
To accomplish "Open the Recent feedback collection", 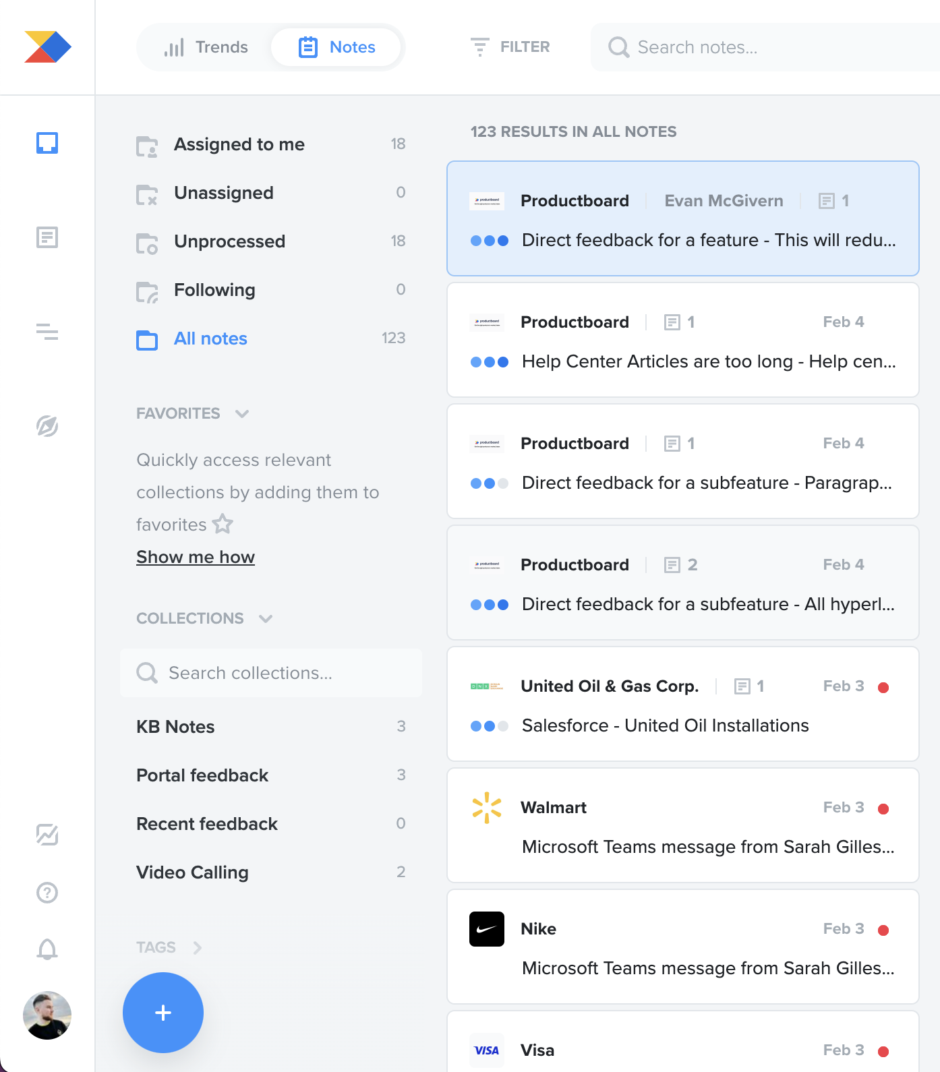I will [271, 824].
